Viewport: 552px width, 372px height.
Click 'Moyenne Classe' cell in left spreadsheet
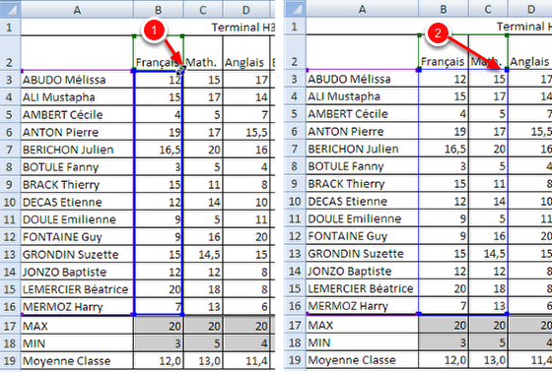(x=77, y=361)
